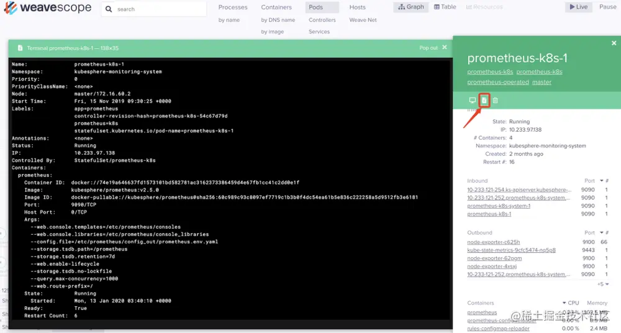The image size is (621, 333).
Task: Delete the pod with trash icon
Action: pos(495,100)
